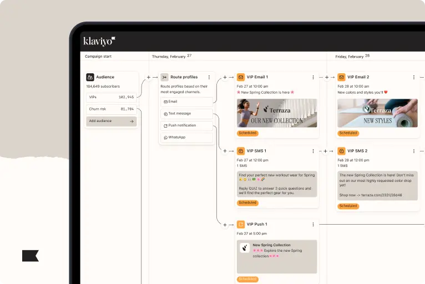Click the Email channel envelope icon

coord(165,102)
